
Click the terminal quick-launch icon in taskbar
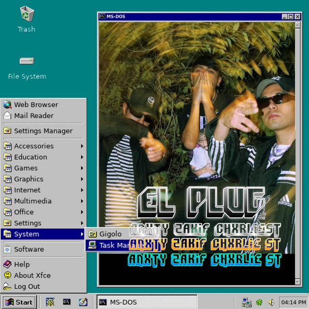(x=67, y=302)
